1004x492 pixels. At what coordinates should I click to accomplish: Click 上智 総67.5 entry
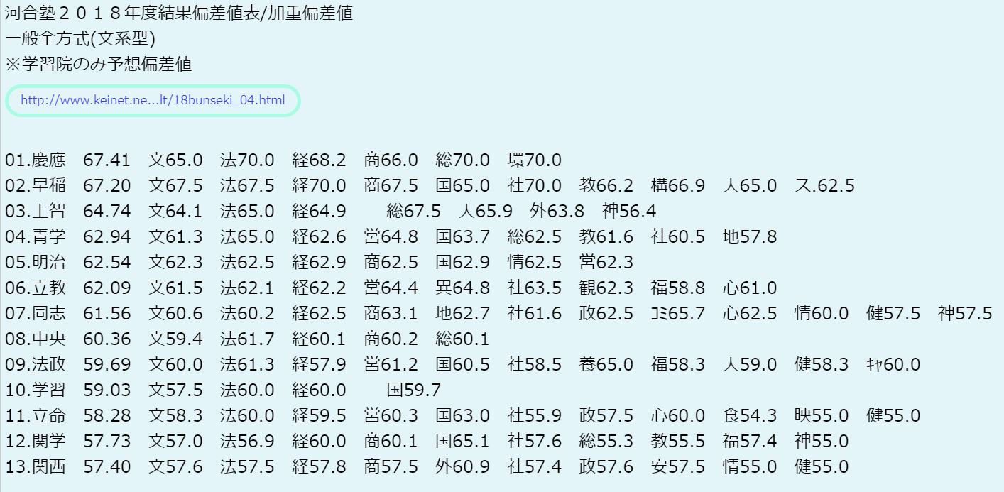tap(414, 212)
